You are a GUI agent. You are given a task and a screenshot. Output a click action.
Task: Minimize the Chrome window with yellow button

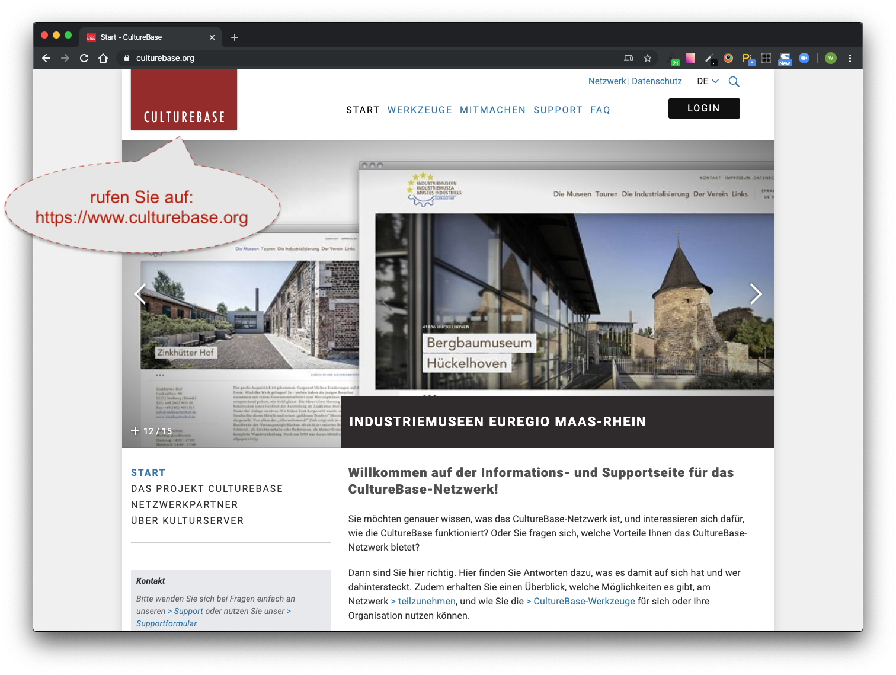56,35
